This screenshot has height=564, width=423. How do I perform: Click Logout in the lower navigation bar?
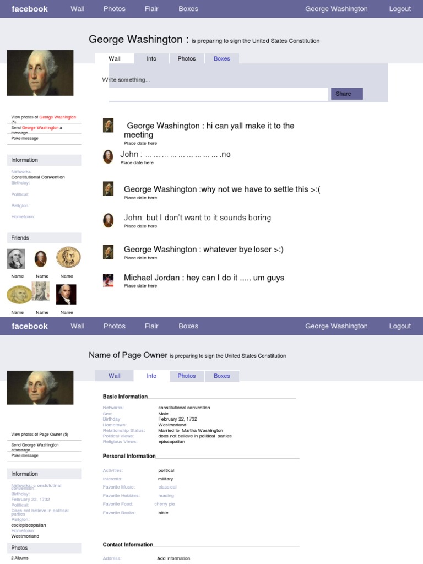coord(400,326)
